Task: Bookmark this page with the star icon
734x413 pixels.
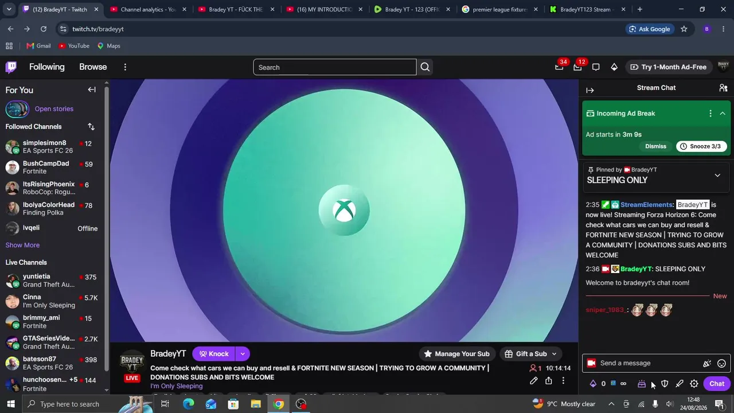Action: click(684, 29)
